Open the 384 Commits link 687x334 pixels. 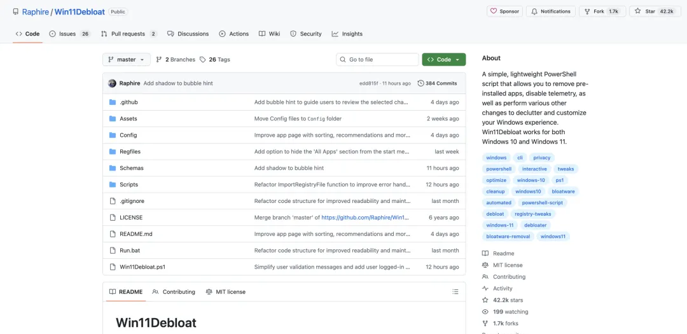point(437,83)
